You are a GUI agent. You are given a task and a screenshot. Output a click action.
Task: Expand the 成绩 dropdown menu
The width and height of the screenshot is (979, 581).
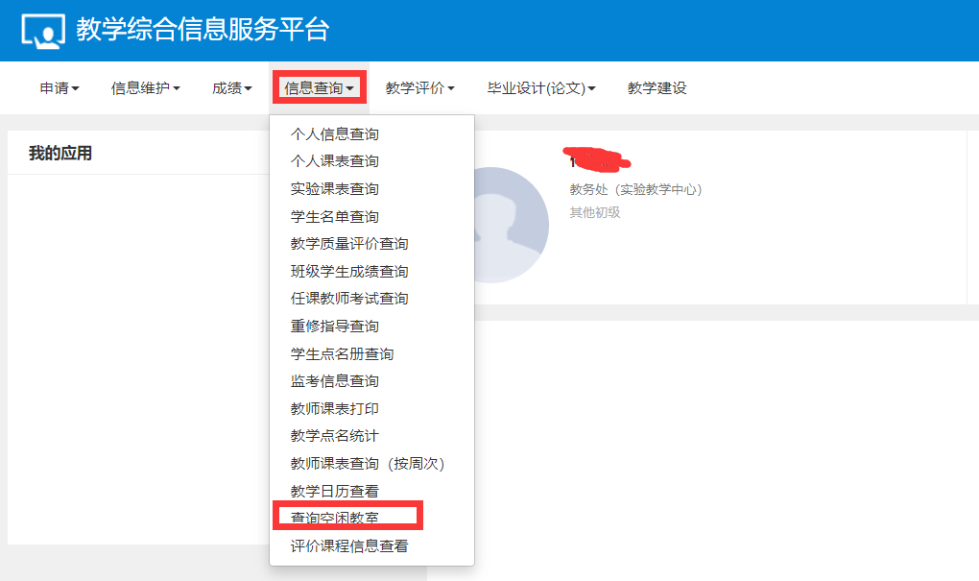[x=232, y=88]
